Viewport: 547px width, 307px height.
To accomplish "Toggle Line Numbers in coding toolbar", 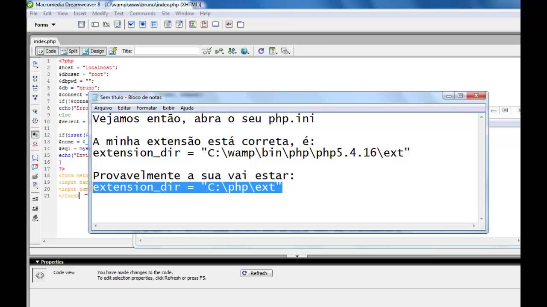I will pos(35,134).
